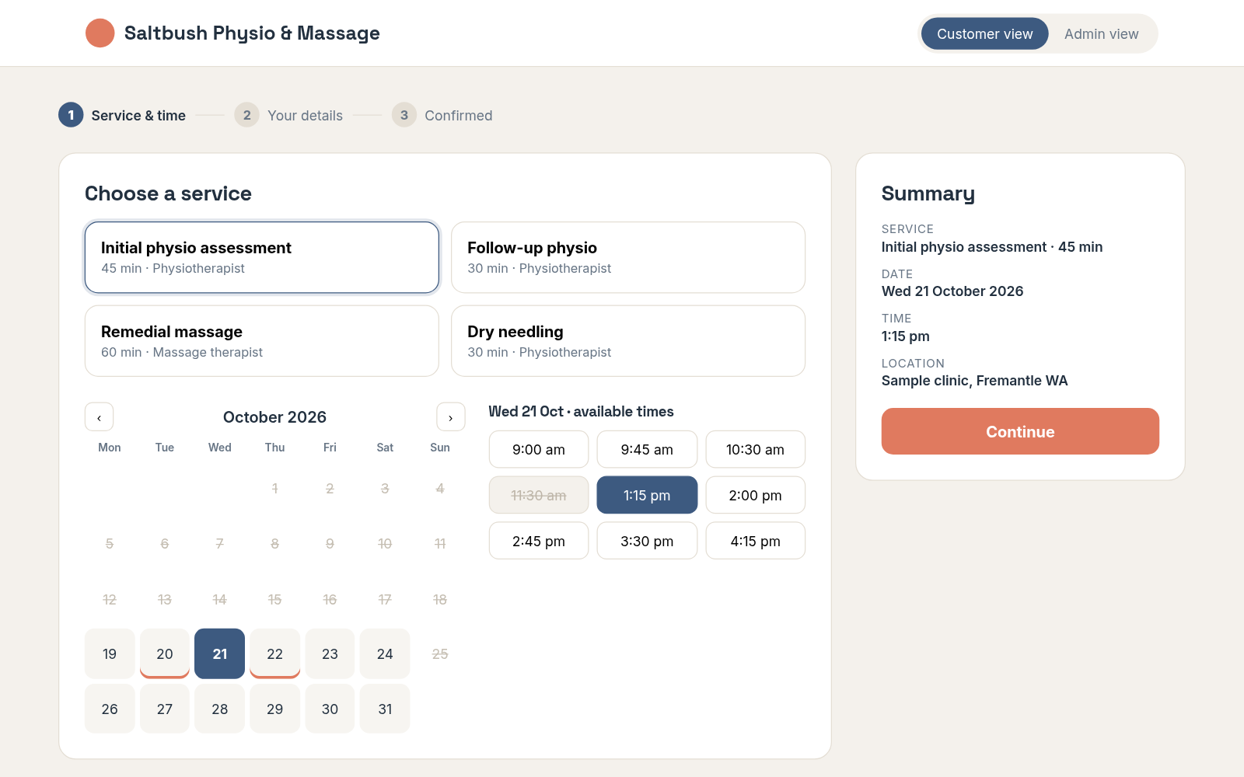The height and width of the screenshot is (777, 1244).
Task: Pick October 27 on calendar
Action: coord(165,709)
